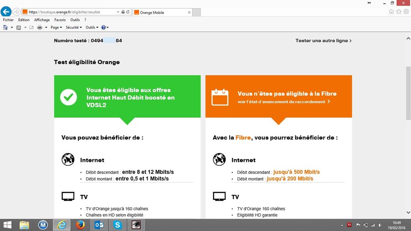Click 'jusqu'à 200 Mbit/s' value
The width and height of the screenshot is (411, 231).
[x=290, y=179]
